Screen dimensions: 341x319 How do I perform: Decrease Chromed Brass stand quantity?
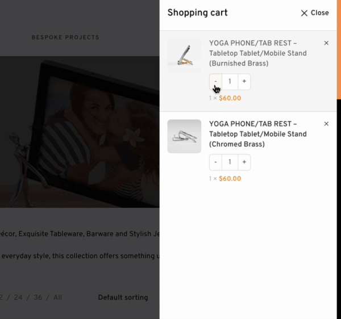pyautogui.click(x=215, y=162)
